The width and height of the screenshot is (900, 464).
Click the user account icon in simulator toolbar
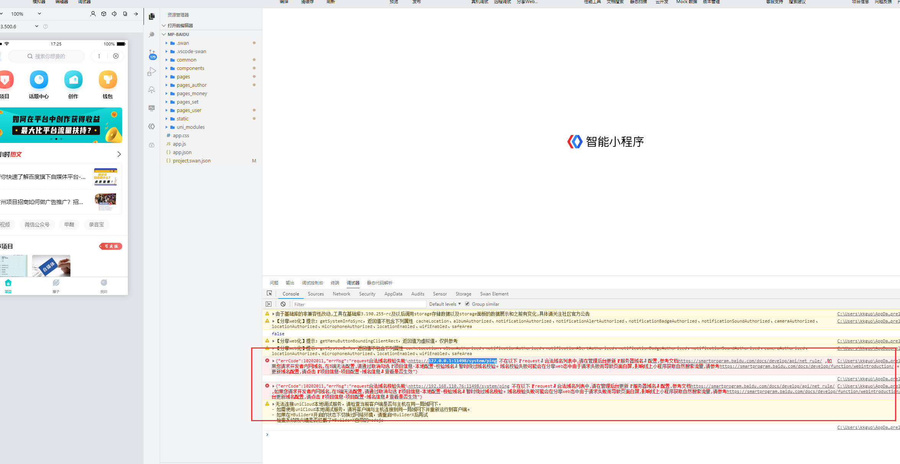coord(93,14)
